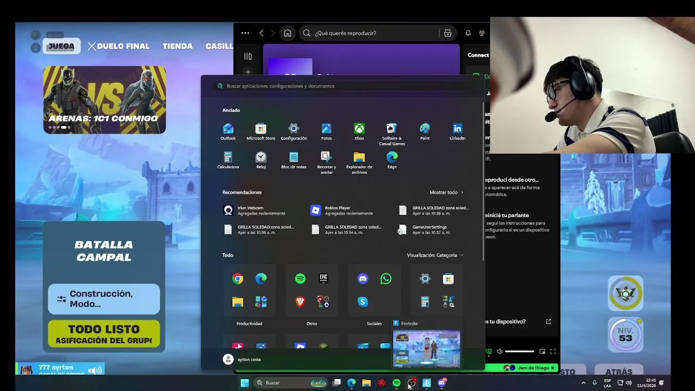The width and height of the screenshot is (695, 391).
Task: Toggle voice chat speaker for 777 ayrton
Action: pos(95,370)
